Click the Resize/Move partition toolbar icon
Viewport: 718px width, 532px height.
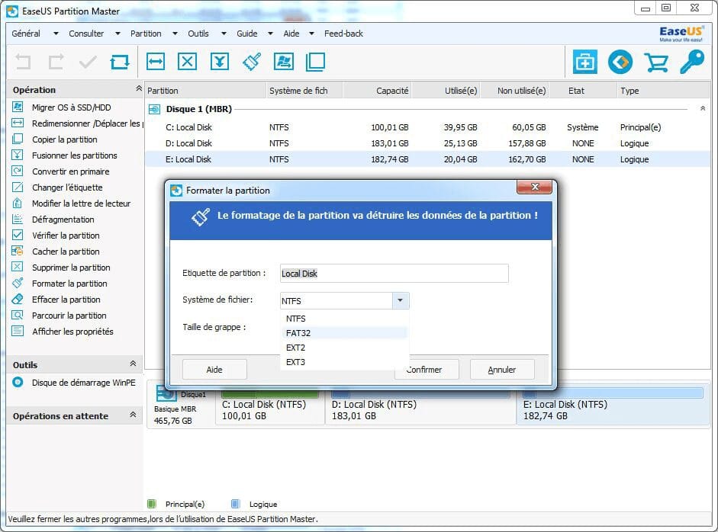tap(156, 62)
